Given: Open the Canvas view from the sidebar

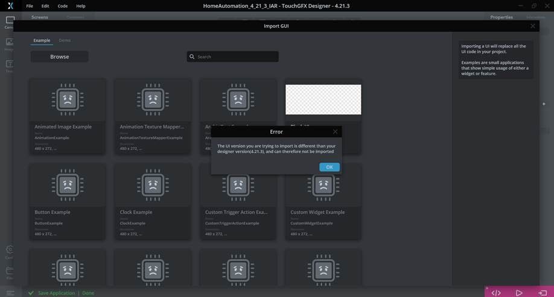Looking at the screenshot, I should point(10,22).
